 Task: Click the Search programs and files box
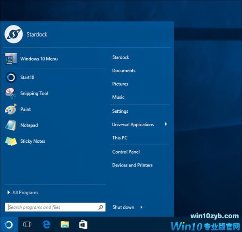(52, 207)
